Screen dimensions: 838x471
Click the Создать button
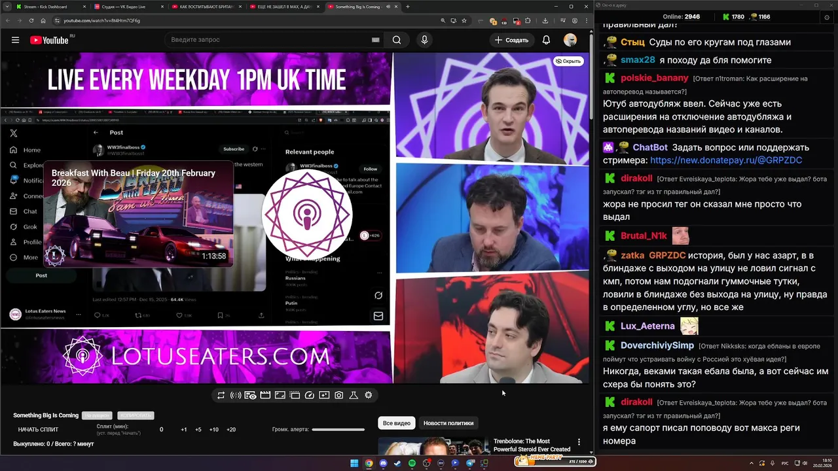pyautogui.click(x=511, y=40)
